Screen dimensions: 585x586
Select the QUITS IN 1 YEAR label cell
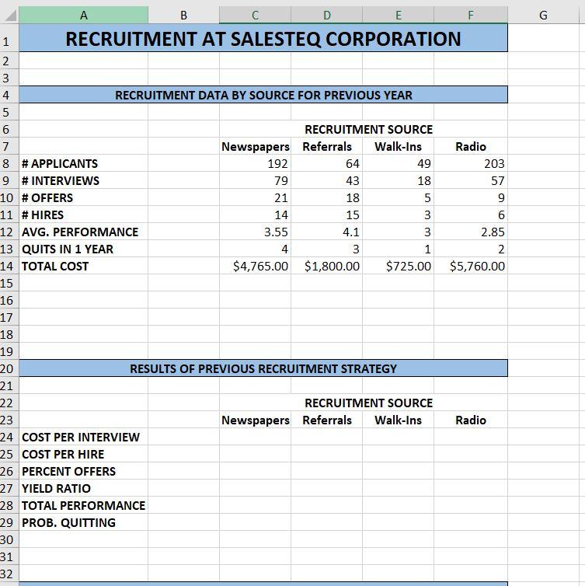coord(84,249)
